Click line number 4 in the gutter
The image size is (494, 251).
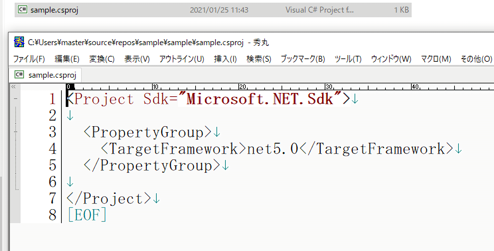tap(52, 149)
